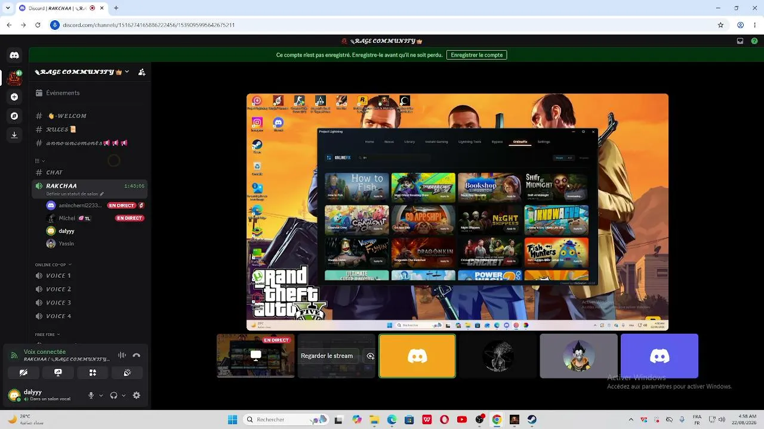764x429 pixels.
Task: Collapse the FREE FIRE category
Action: pyautogui.click(x=47, y=335)
